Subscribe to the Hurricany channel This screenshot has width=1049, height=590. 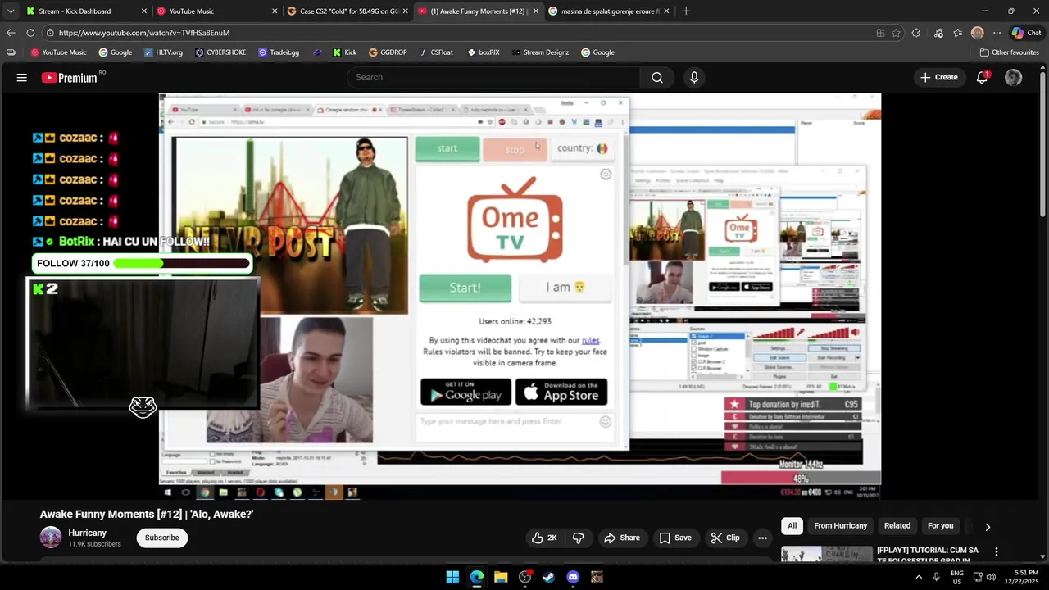point(162,538)
